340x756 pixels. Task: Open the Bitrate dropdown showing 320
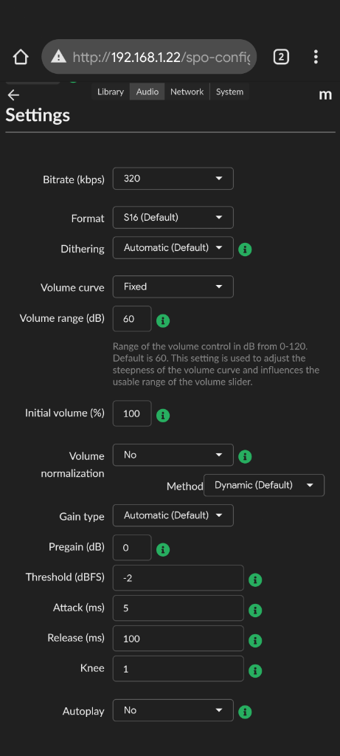point(173,179)
